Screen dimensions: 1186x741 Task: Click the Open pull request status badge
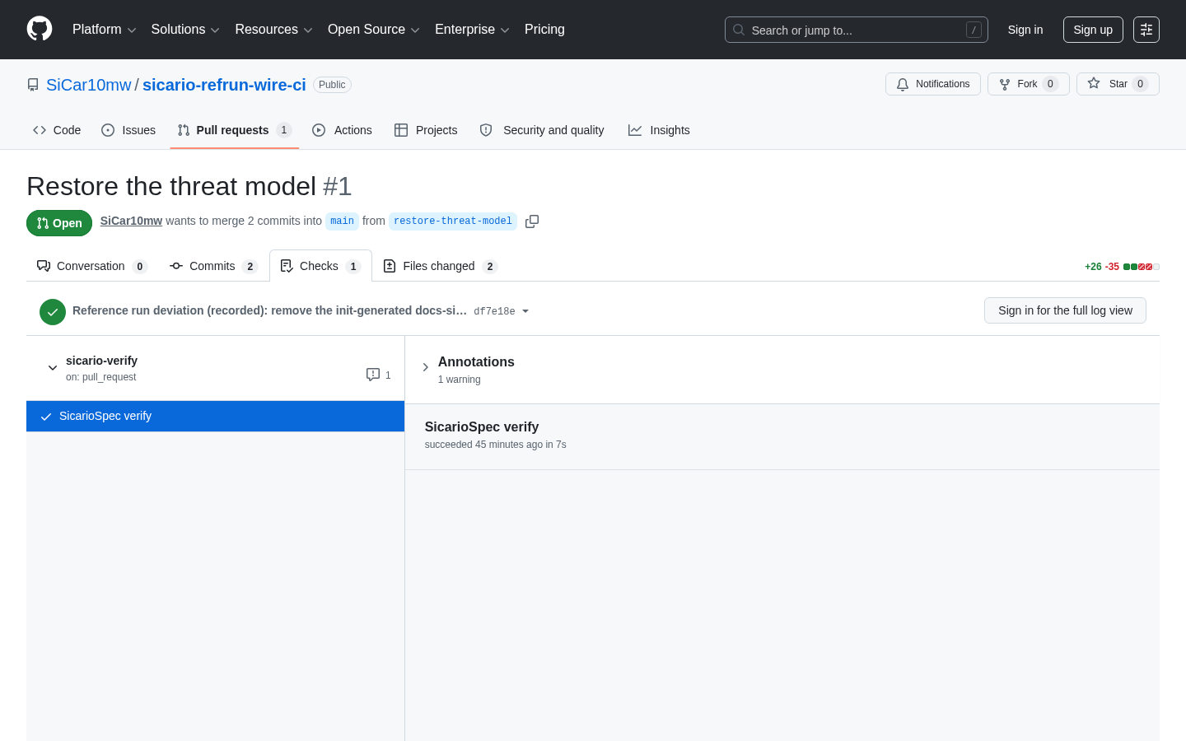pos(59,223)
